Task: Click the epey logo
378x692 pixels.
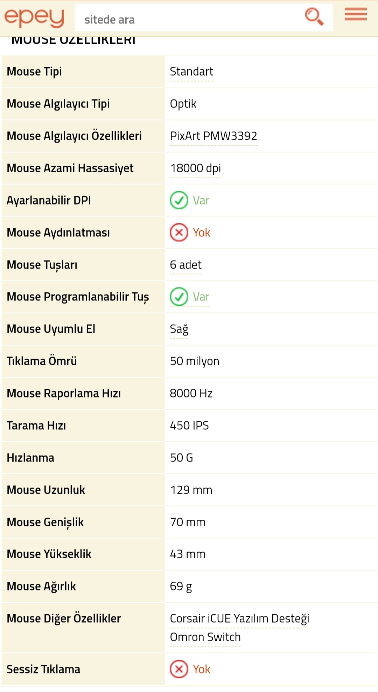Action: click(34, 17)
